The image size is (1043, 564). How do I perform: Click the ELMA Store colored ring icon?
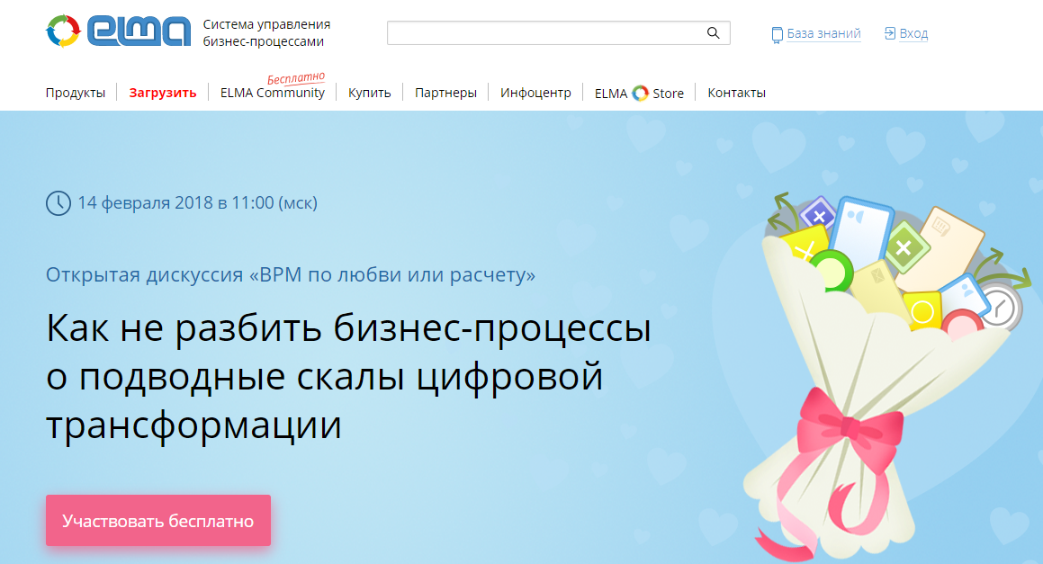[639, 92]
